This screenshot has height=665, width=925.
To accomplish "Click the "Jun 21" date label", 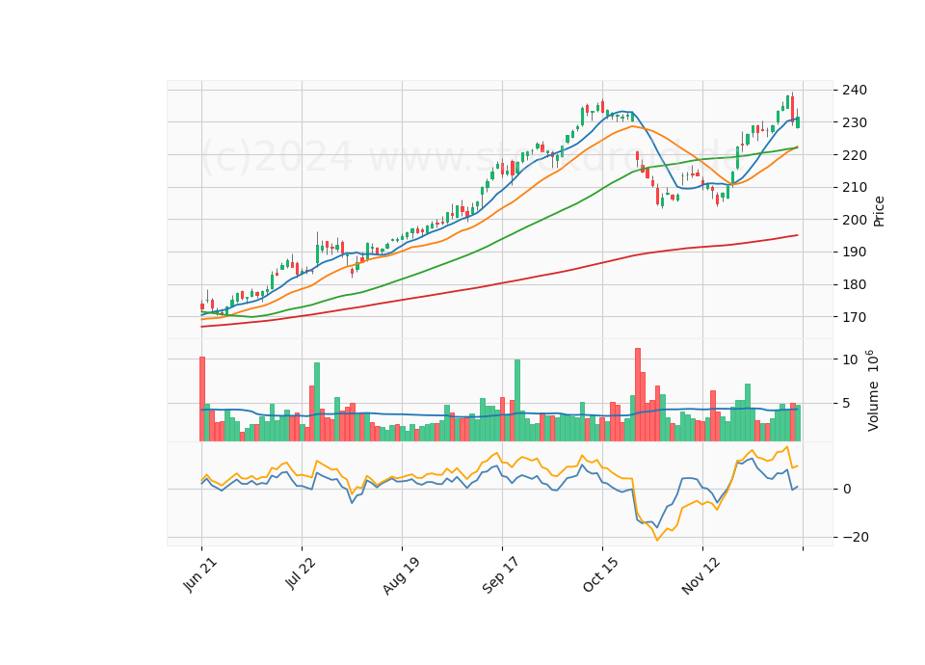I will click(x=200, y=574).
